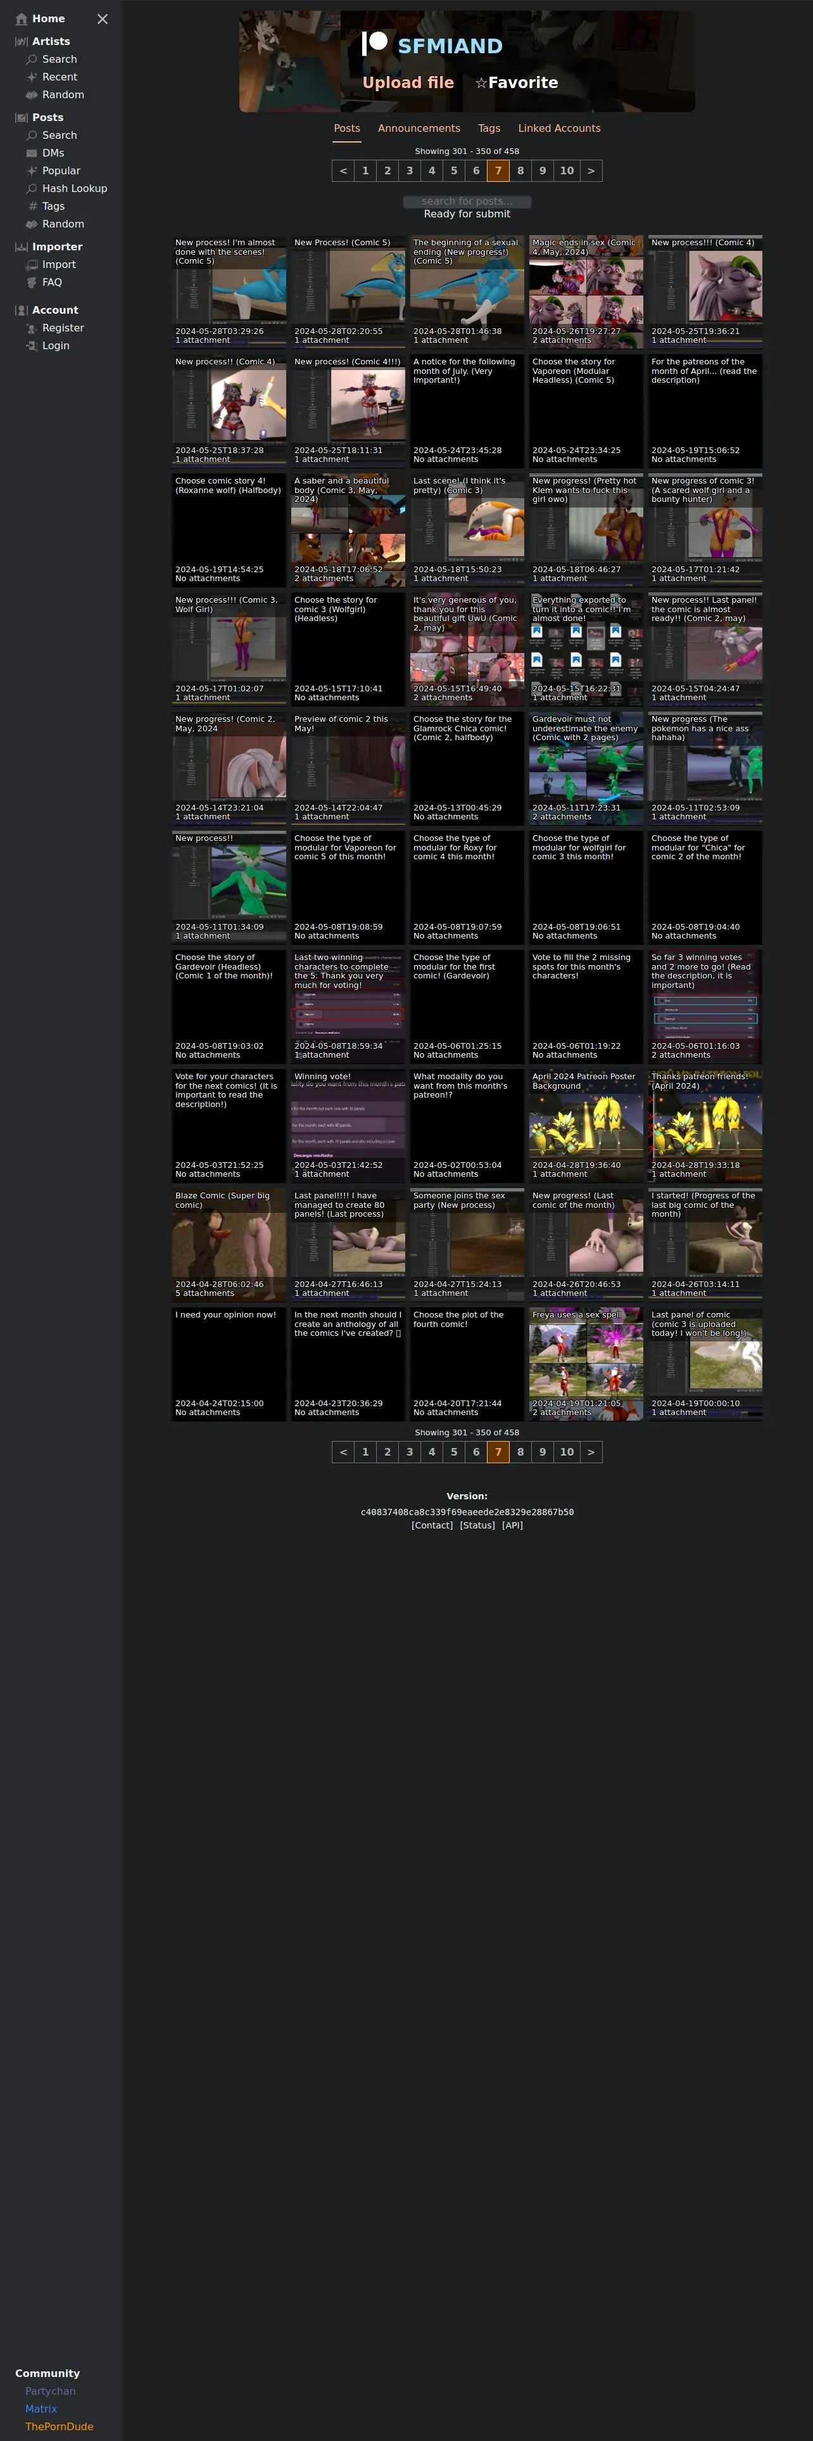Open post Preview of comic 2 this May!

(348, 769)
